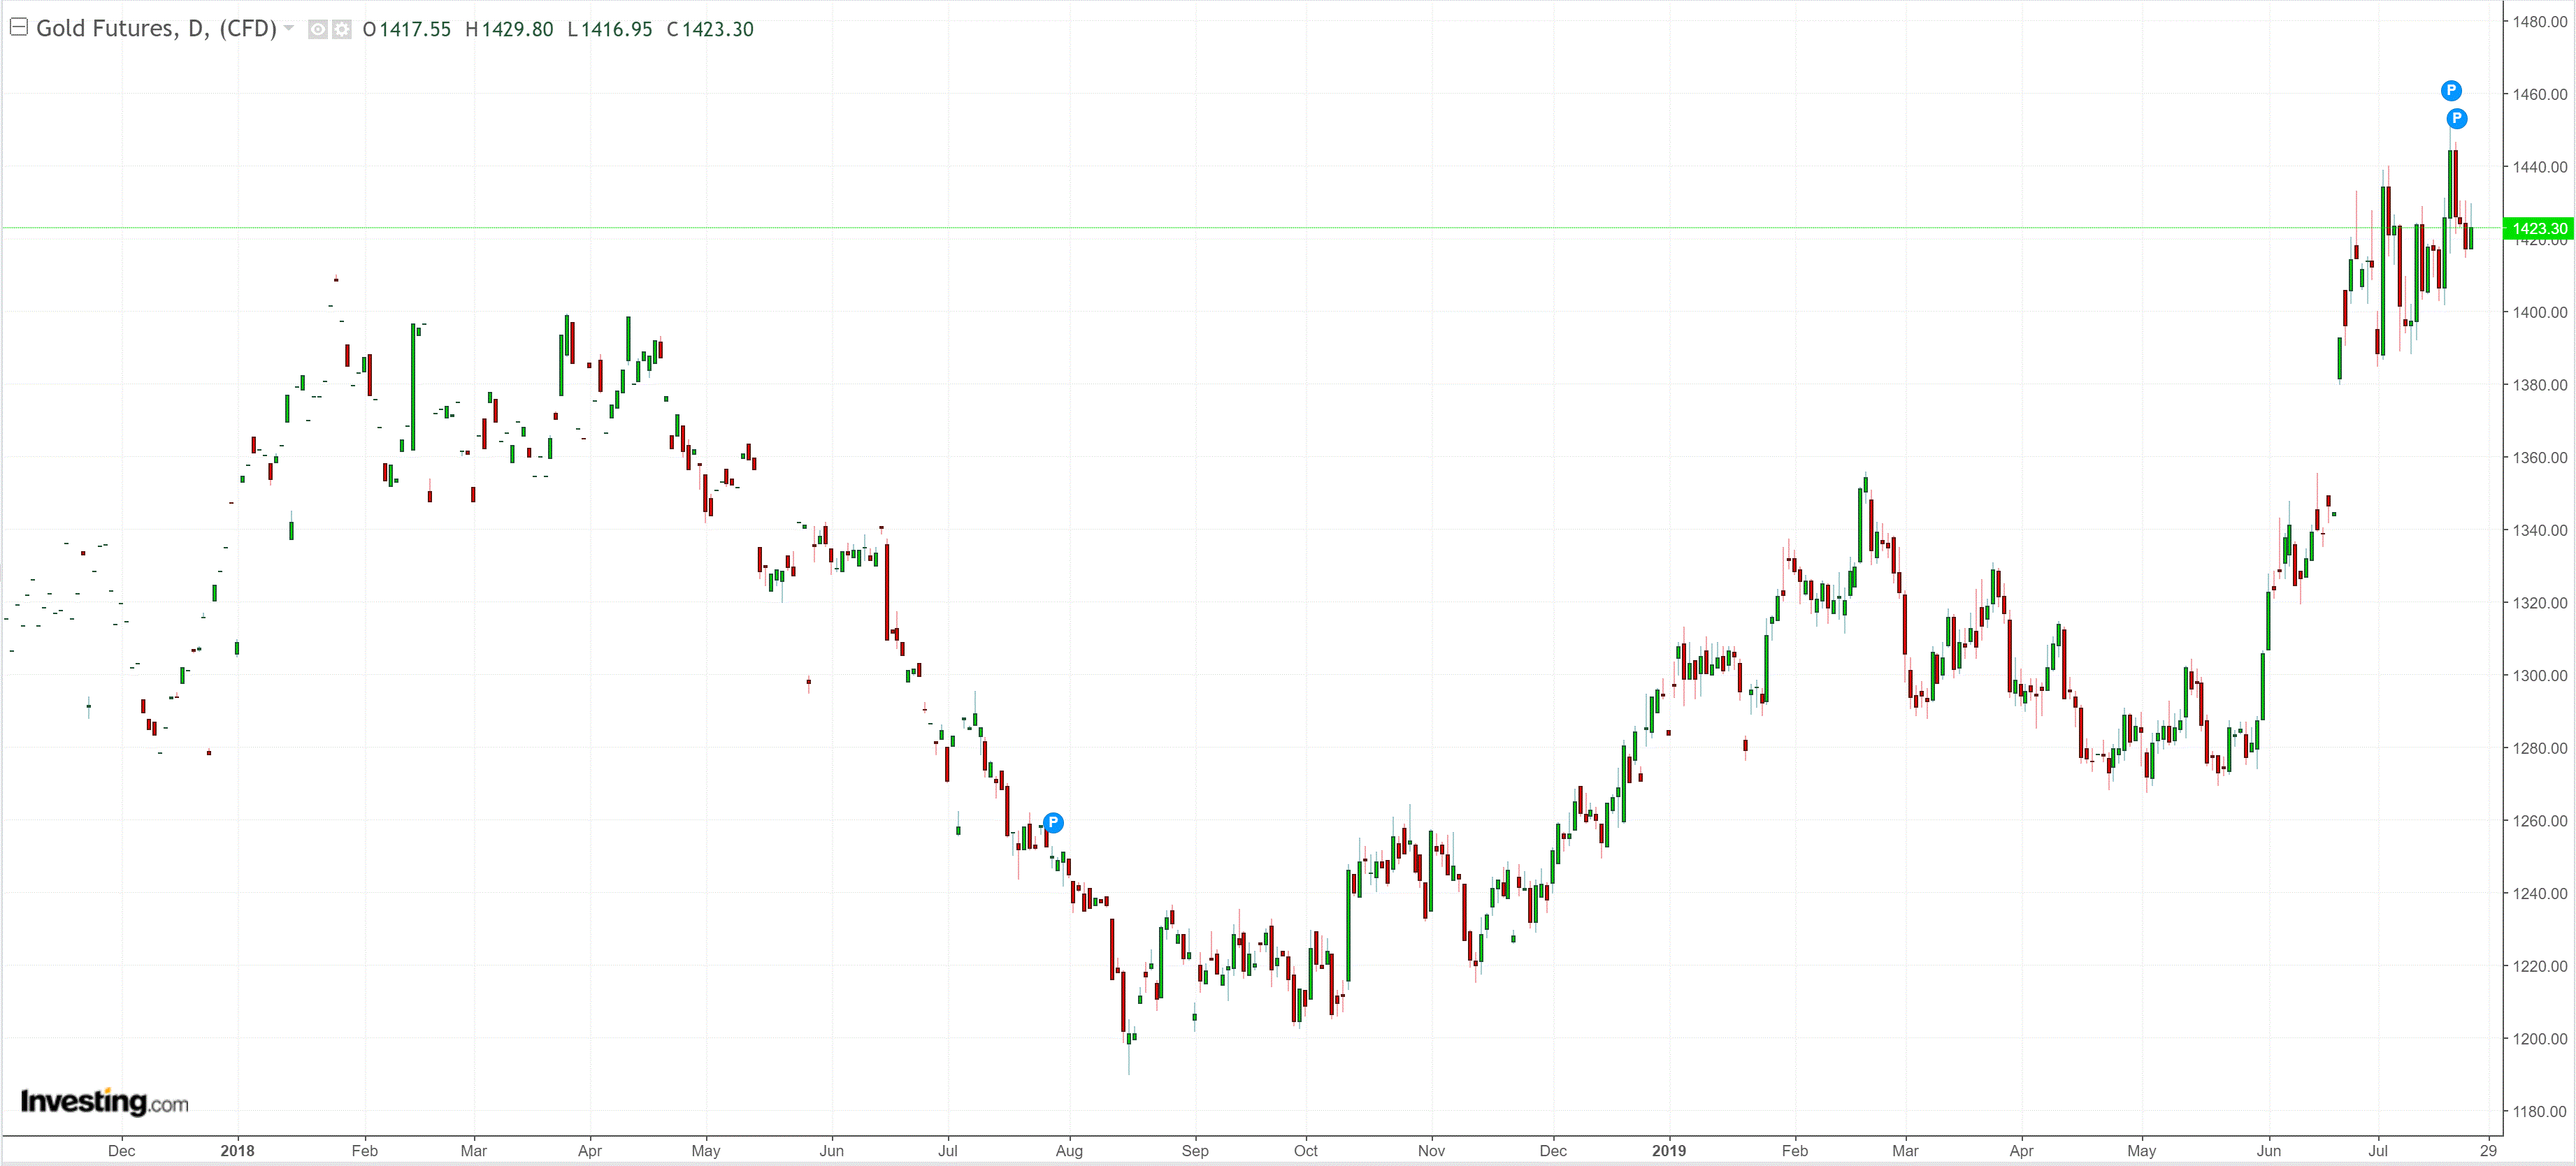Click the 2018 label on the time axis
The height and width of the screenshot is (1166, 2576).
point(237,1150)
